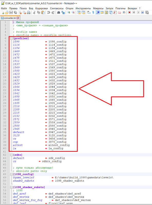The height and width of the screenshot is (205, 152).
Task: Open the Файл menu
Action: click(x=4, y=8)
